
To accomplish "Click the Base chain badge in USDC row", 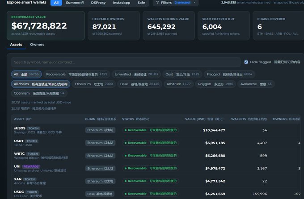I will 100,194.
